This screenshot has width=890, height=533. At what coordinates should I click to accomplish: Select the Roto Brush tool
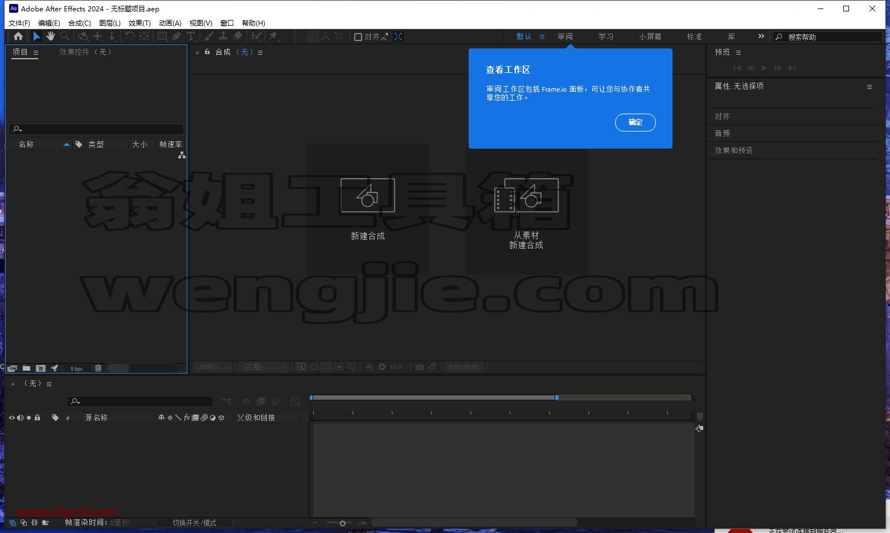tap(256, 36)
